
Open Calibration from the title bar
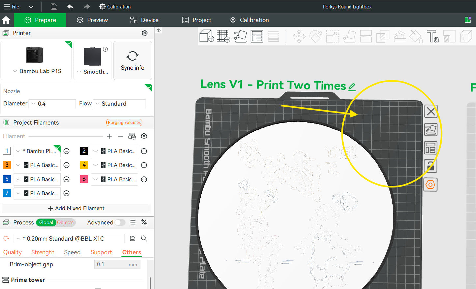[115, 7]
